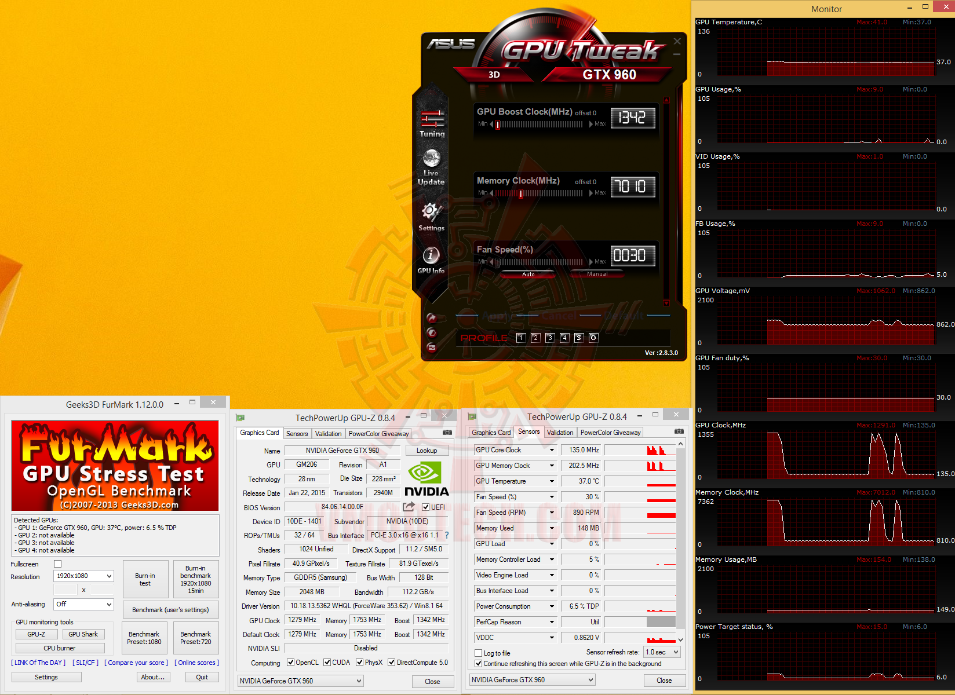Select the 3D tab in GPU Tweak

494,75
